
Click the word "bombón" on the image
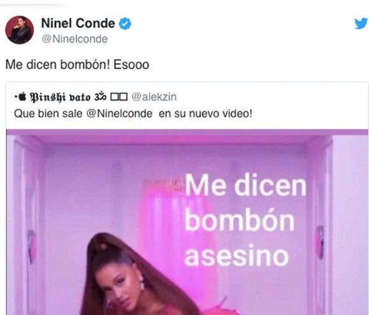pyautogui.click(x=240, y=220)
